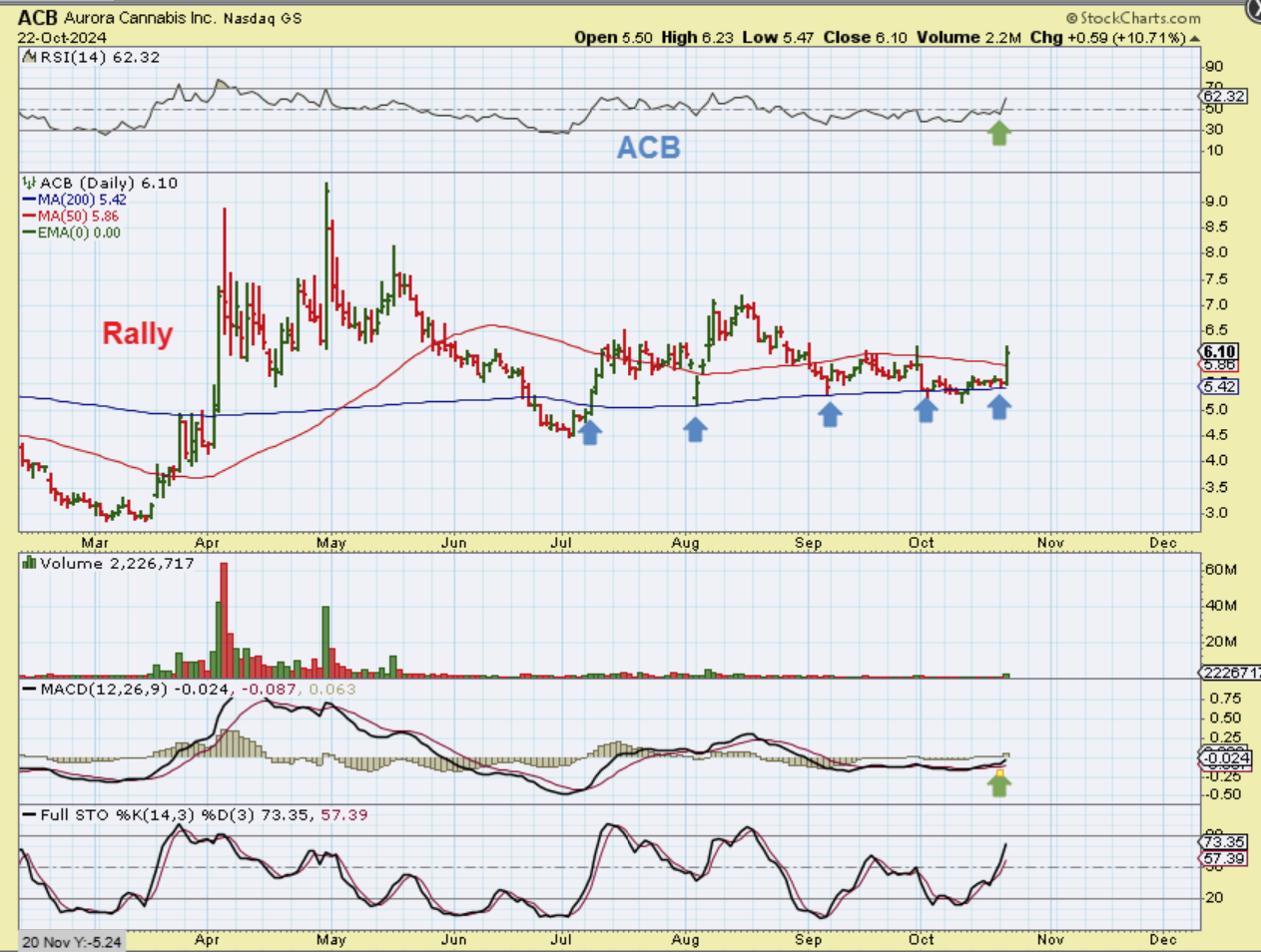
Task: Click the 'Nasdaq GS' exchange label
Action: coord(262,19)
